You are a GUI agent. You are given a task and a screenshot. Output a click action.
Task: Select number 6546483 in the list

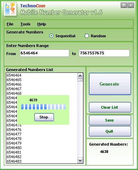14,161
